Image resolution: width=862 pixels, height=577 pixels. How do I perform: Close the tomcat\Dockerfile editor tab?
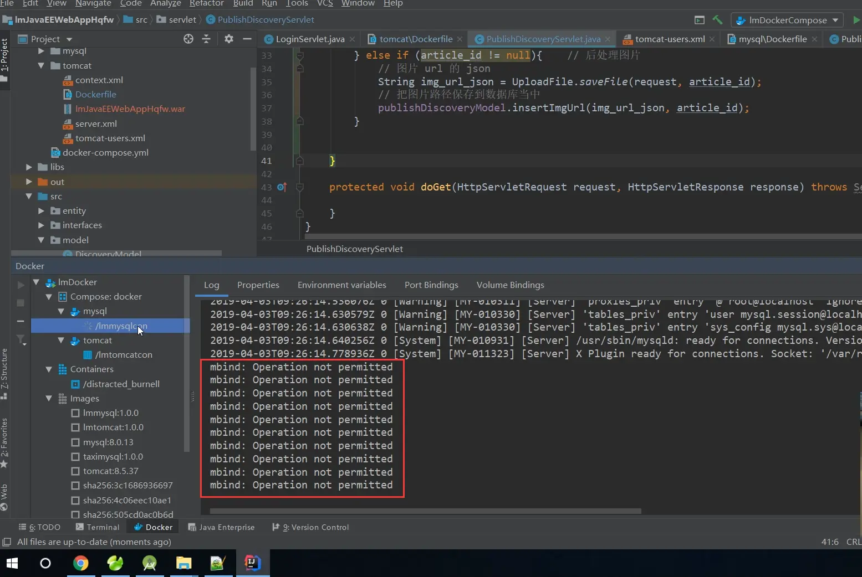(460, 39)
